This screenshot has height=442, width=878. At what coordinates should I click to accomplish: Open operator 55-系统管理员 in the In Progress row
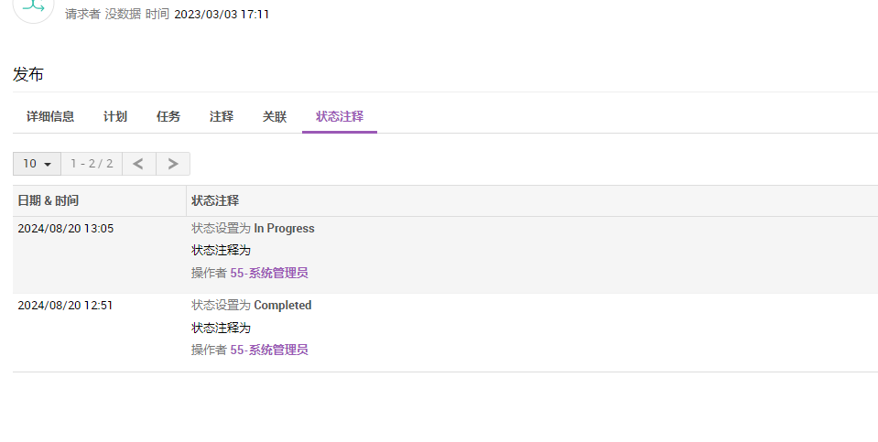(x=269, y=273)
